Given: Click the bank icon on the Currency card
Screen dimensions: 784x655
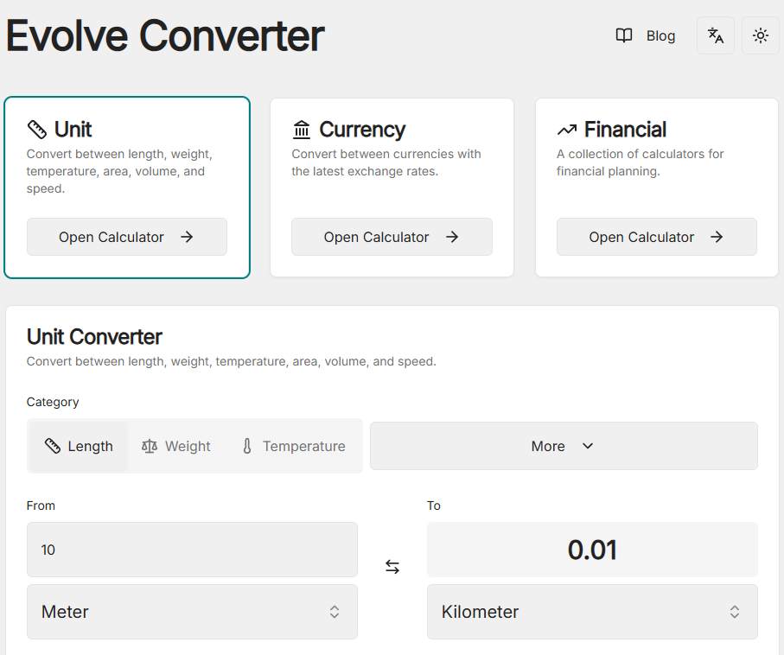Looking at the screenshot, I should (x=302, y=128).
